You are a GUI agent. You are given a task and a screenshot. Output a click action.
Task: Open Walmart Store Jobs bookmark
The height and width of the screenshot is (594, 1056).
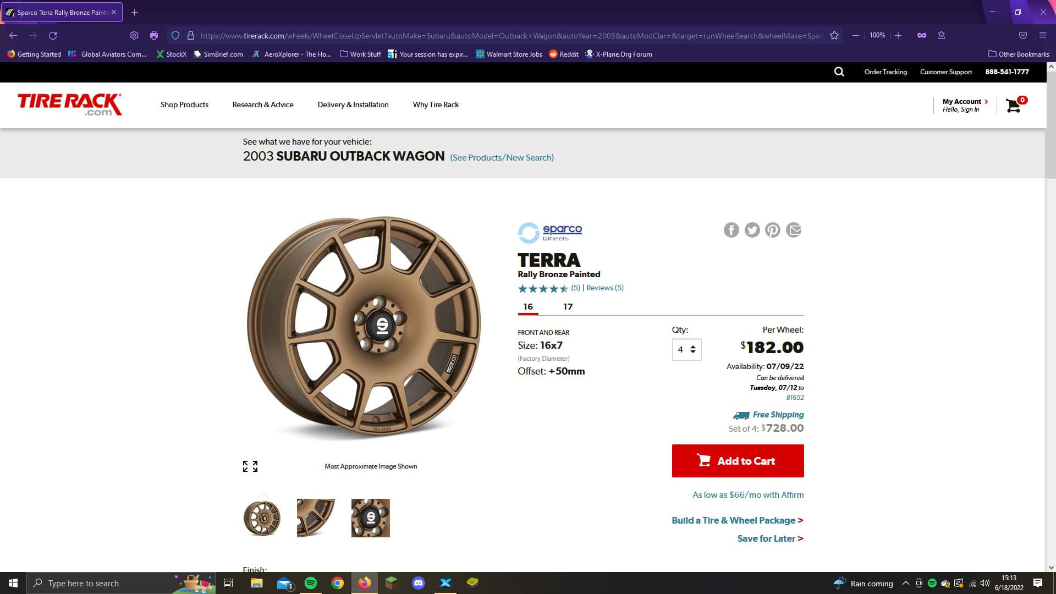tap(509, 54)
